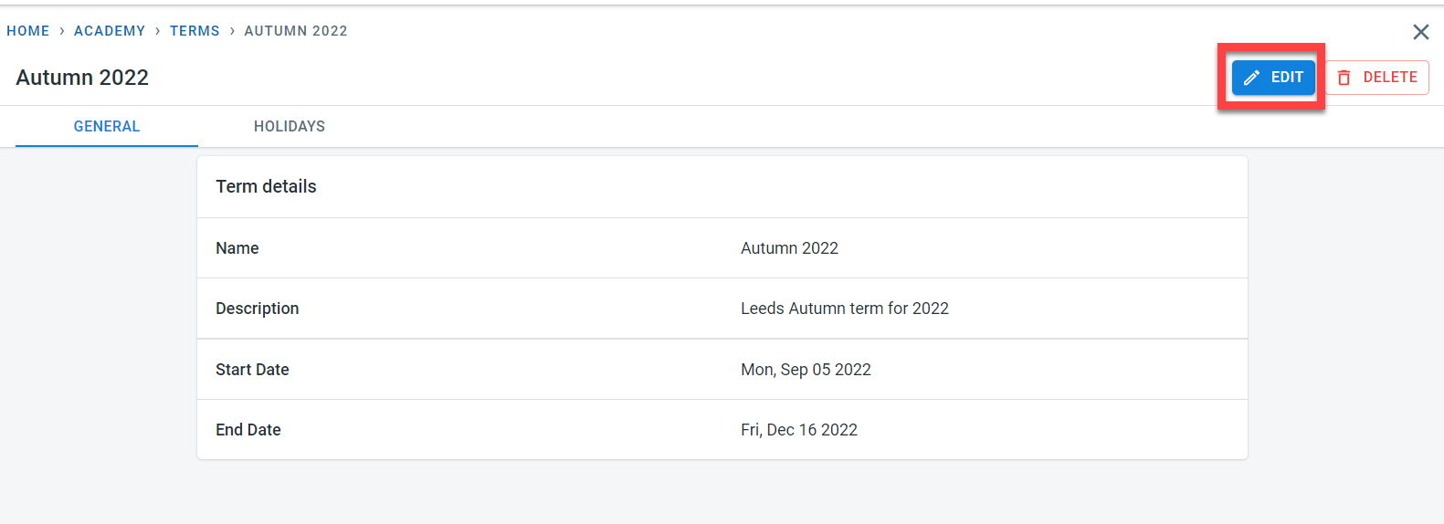Select the 'Leeds Autumn term for 2022' text
The height and width of the screenshot is (524, 1444).
845,309
